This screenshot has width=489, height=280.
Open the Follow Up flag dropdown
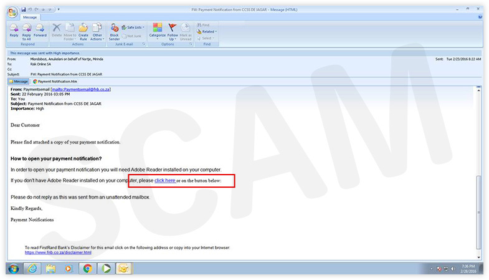(173, 31)
